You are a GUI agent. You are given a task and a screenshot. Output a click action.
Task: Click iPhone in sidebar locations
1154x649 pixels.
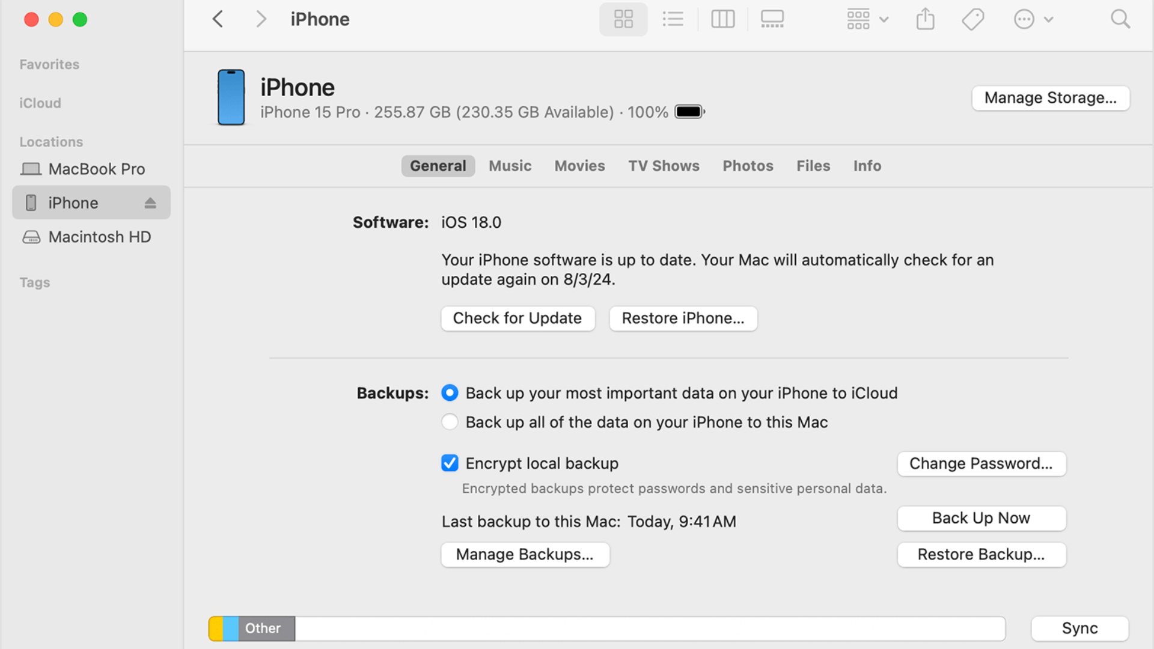73,202
